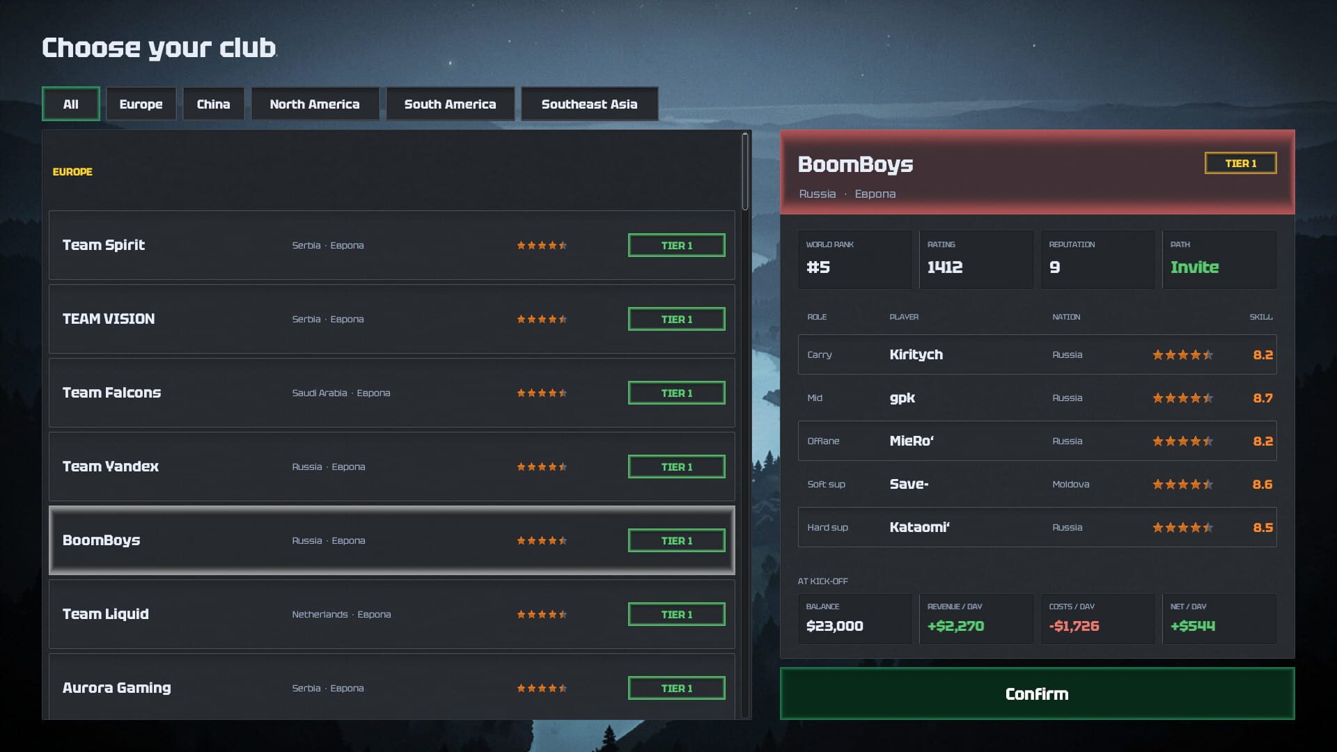This screenshot has height=752, width=1337.
Task: Filter by Southeast Asia tab
Action: tap(589, 104)
